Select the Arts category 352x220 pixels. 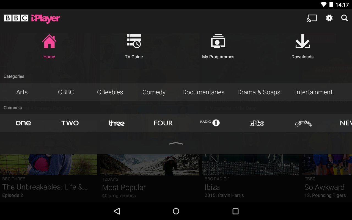[22, 92]
